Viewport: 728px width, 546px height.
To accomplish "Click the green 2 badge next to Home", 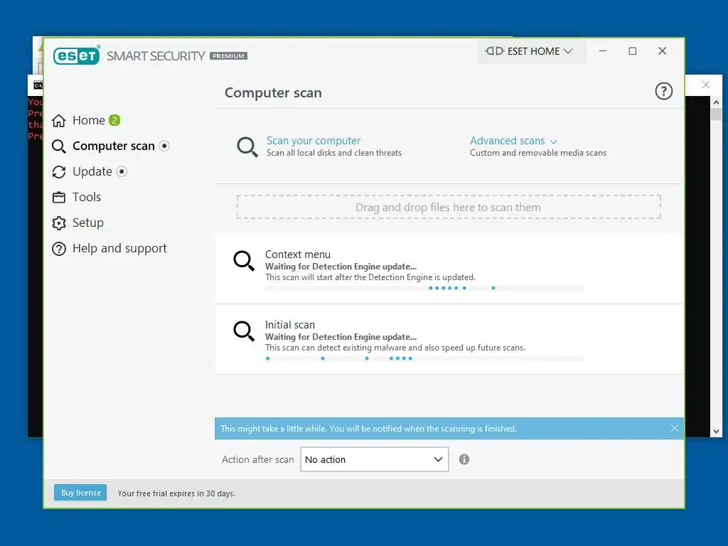I will click(x=114, y=120).
